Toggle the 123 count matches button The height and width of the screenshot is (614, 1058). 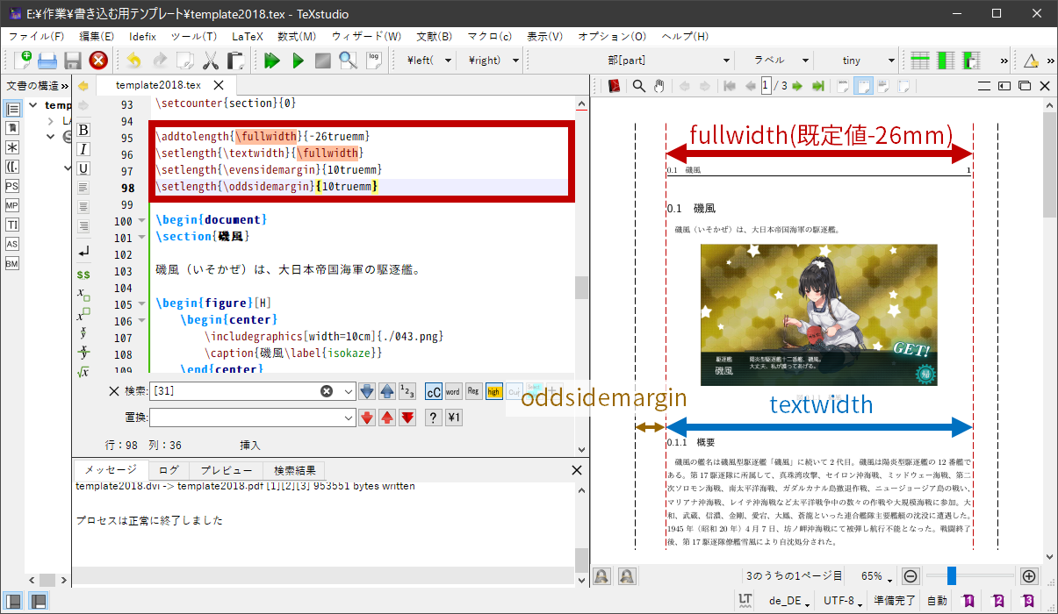point(407,391)
